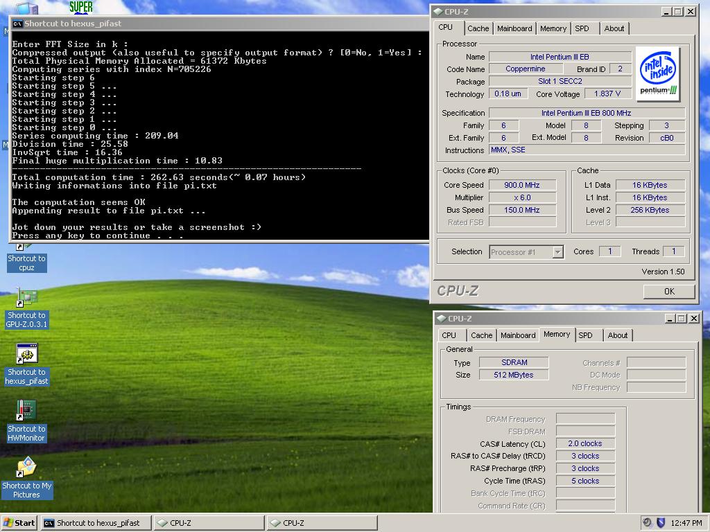The height and width of the screenshot is (532, 710).
Task: Click the Cycle Time tRAS value 5 clocks
Action: point(585,481)
